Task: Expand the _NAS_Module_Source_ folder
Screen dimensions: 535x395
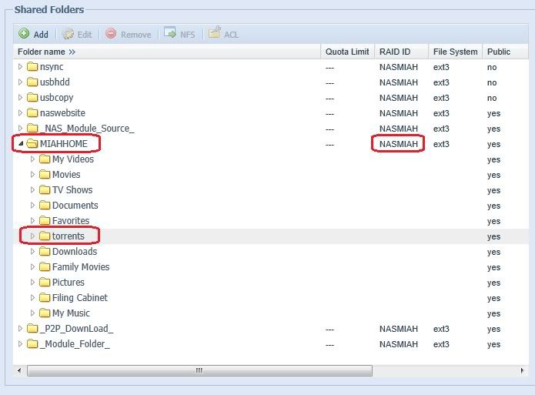Action: pyautogui.click(x=20, y=128)
